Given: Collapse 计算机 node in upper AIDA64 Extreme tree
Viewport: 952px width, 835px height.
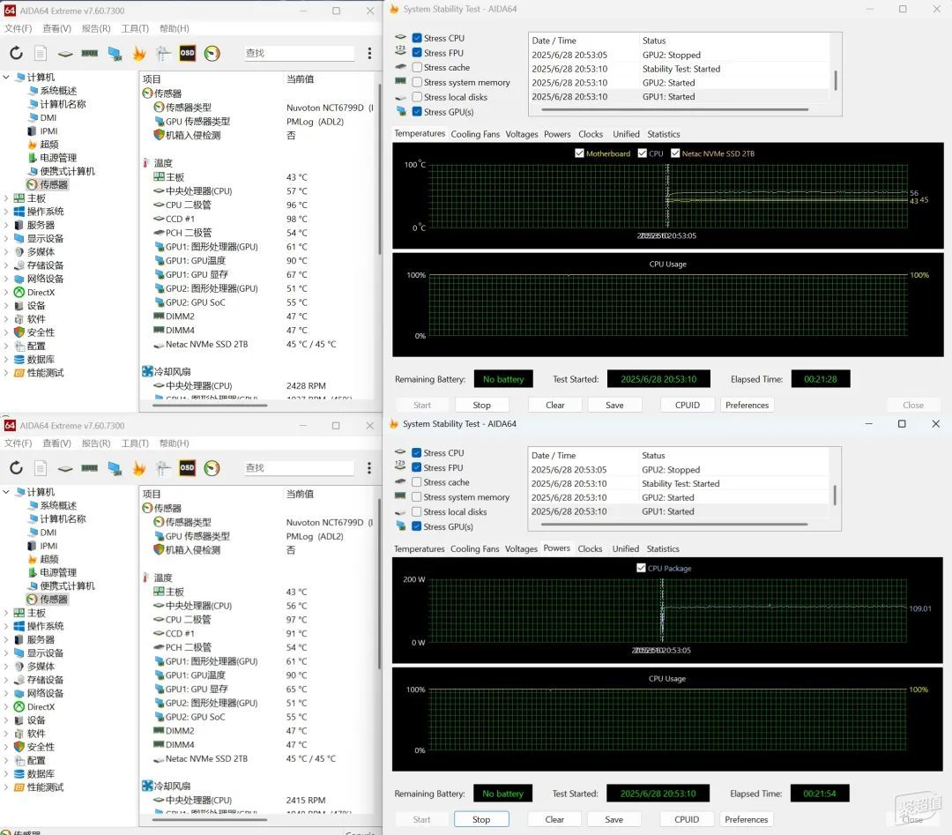Looking at the screenshot, I should point(6,77).
